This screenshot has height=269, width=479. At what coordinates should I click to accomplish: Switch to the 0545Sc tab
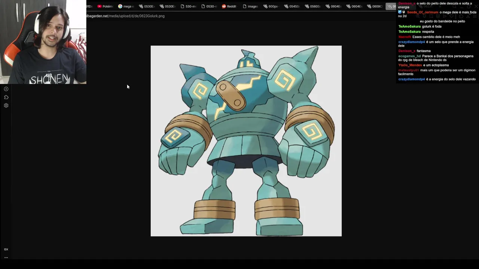(x=292, y=6)
